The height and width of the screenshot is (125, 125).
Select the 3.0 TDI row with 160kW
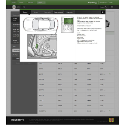click(x=76, y=106)
